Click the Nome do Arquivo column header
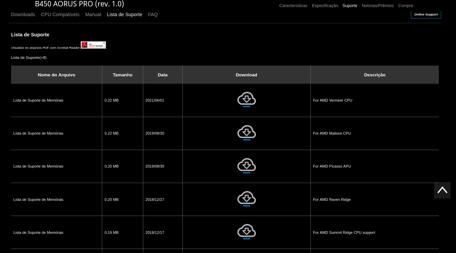Viewport: 456px width, 253px height. [x=56, y=75]
